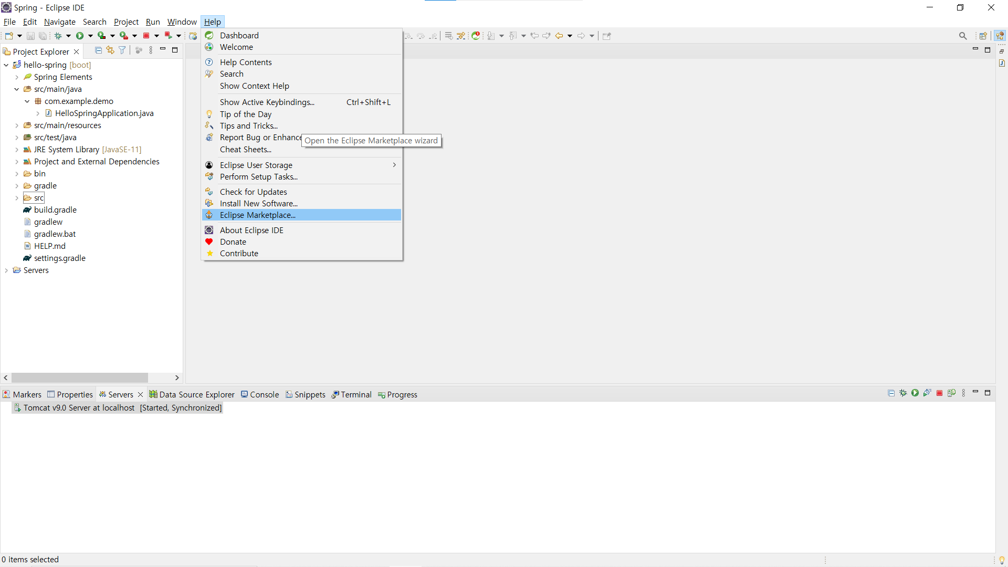Click the Debug bug icon in main toolbar
The height and width of the screenshot is (567, 1008).
click(x=58, y=36)
